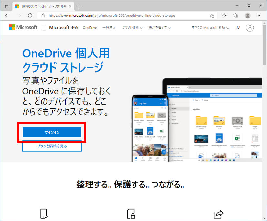Image resolution: width=267 pixels, height=221 pixels.
Task: Go back to the previous page
Action: coord(7,15)
